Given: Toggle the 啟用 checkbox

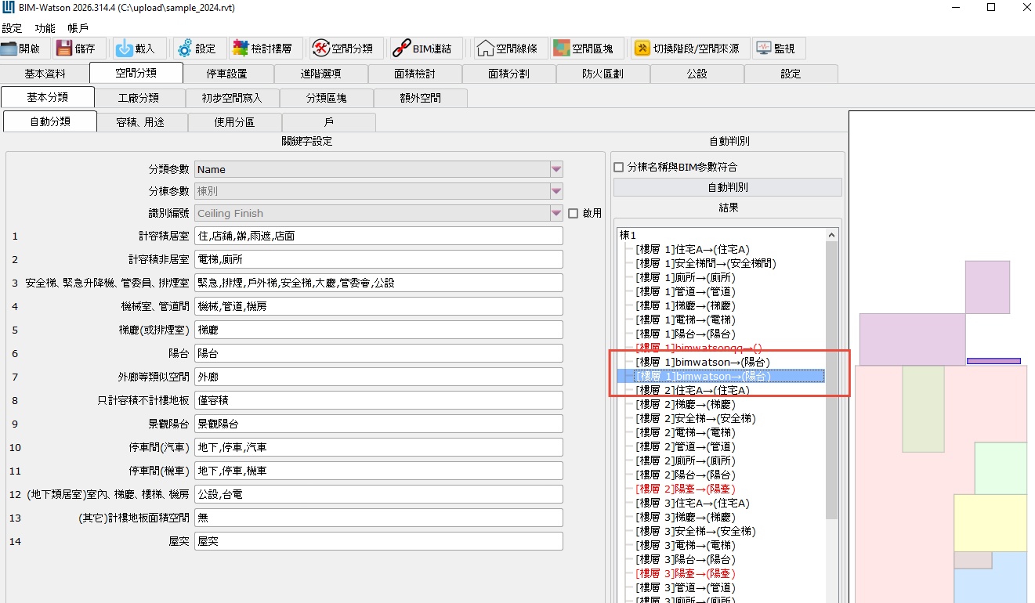Looking at the screenshot, I should click(573, 213).
